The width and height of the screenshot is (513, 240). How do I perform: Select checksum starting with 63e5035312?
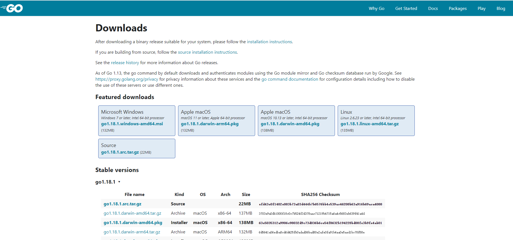[x=320, y=223]
